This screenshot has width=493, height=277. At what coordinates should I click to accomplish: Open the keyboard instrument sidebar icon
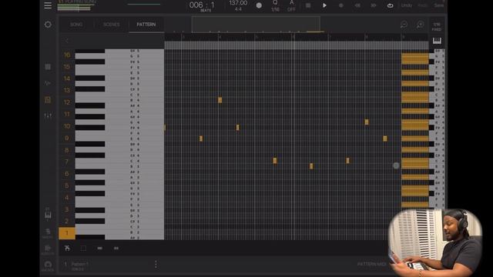coord(48,215)
